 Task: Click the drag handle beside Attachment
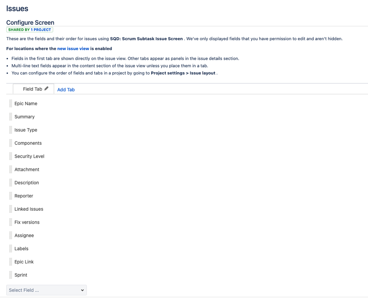pos(10,169)
